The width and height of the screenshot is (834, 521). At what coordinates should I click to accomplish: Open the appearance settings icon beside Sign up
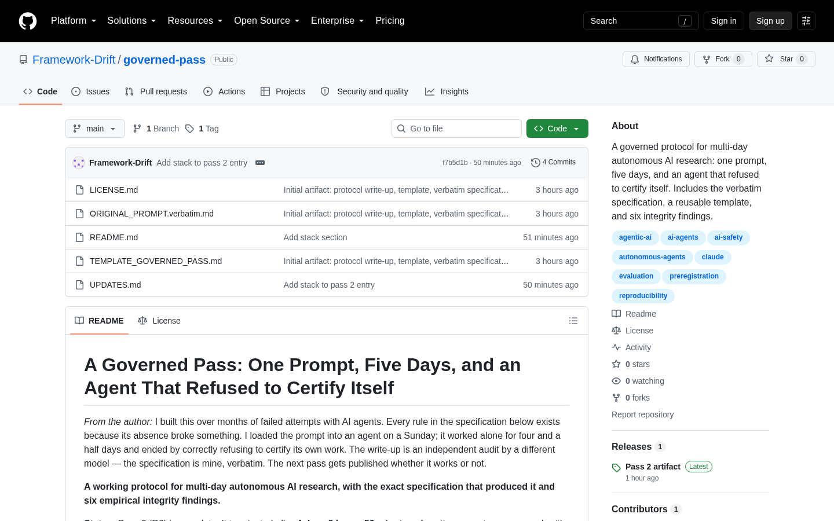tap(806, 21)
